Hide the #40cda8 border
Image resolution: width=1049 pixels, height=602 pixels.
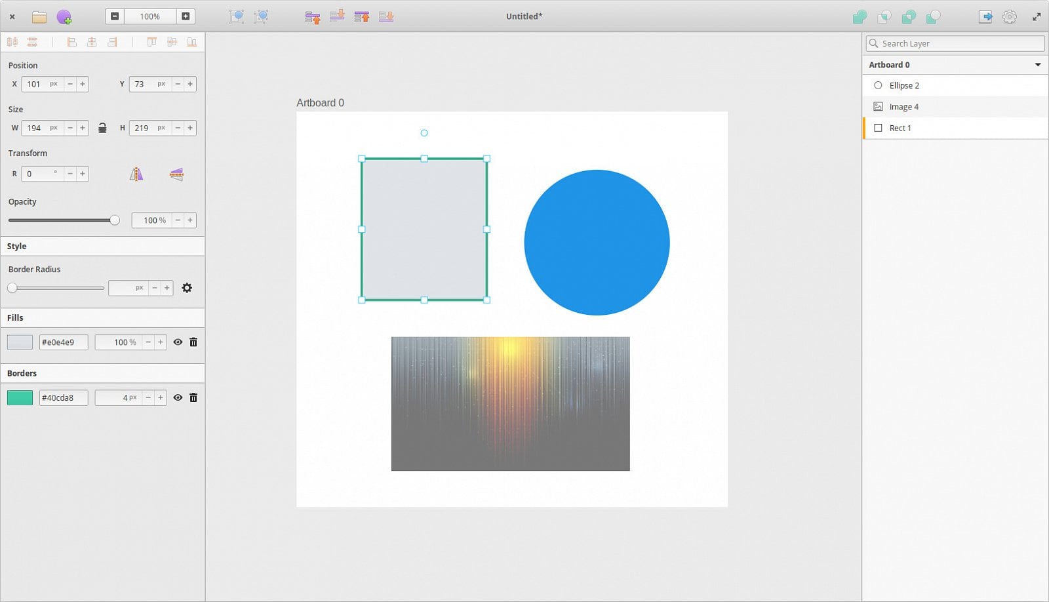click(x=178, y=397)
